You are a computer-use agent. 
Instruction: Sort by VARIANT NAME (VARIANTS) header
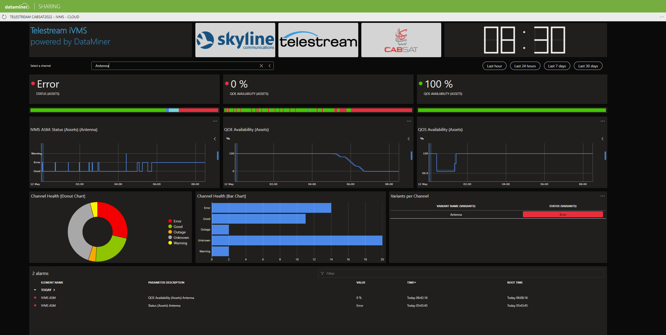click(456, 206)
